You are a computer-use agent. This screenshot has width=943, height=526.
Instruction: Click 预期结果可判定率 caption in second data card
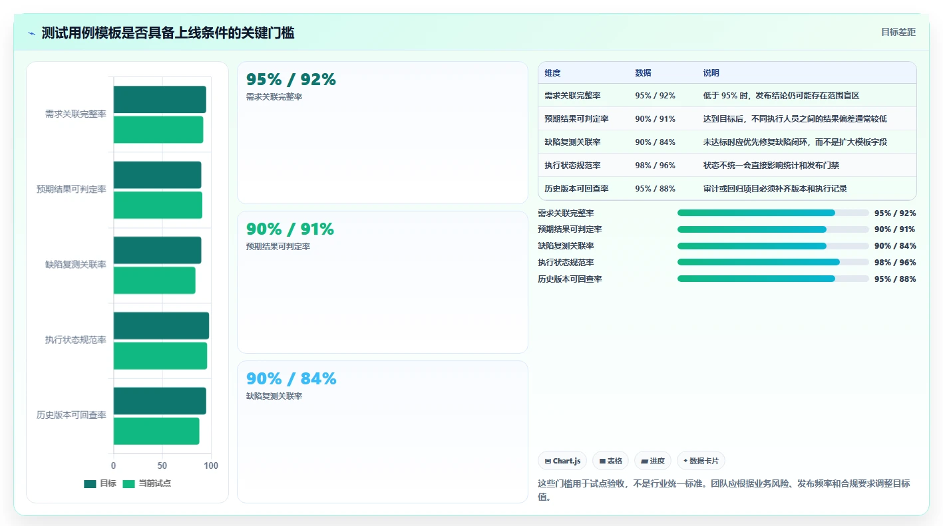pos(278,247)
